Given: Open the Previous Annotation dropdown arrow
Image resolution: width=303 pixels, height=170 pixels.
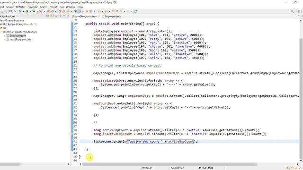Looking at the screenshot, I should 109,11.
